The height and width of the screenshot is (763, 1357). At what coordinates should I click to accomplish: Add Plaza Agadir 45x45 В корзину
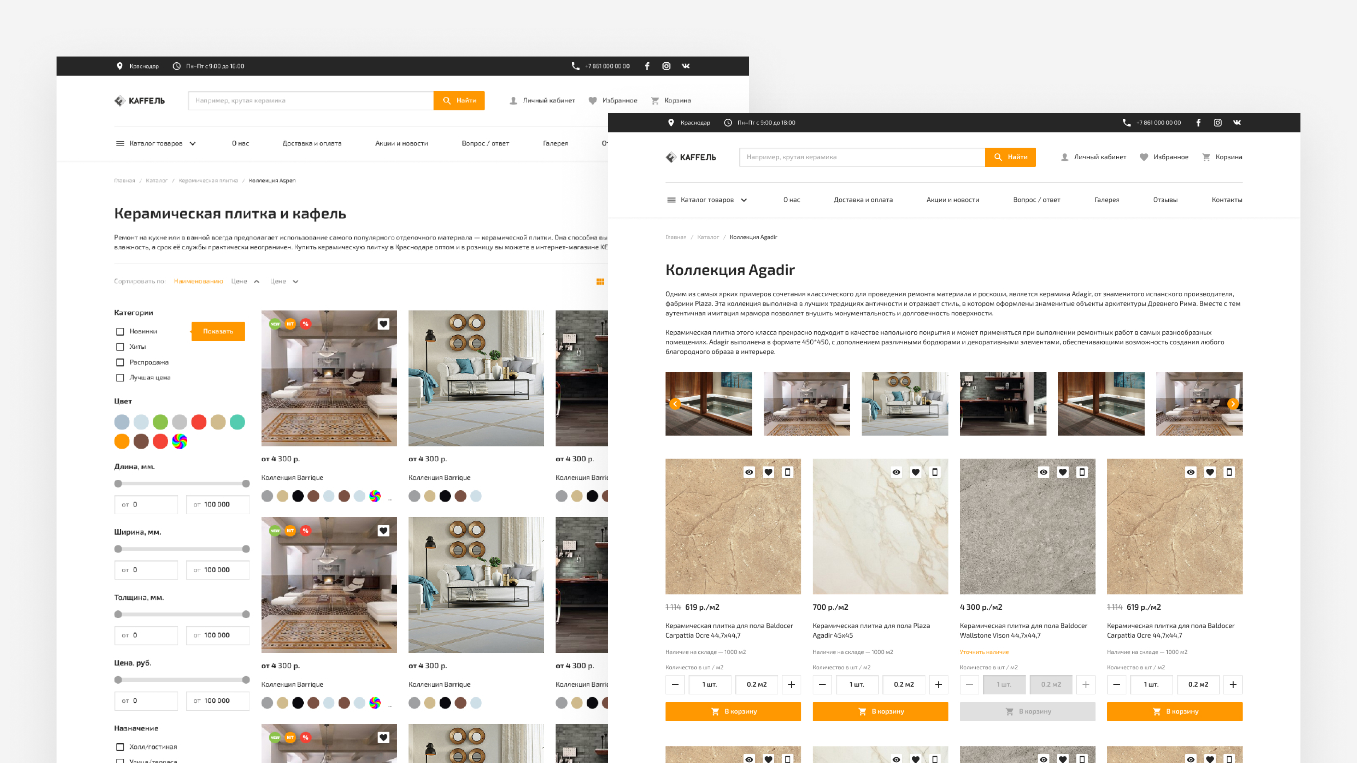tap(880, 711)
